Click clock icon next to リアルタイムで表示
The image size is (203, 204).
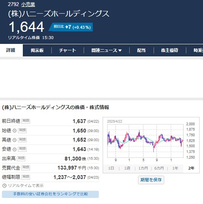tap(5, 186)
